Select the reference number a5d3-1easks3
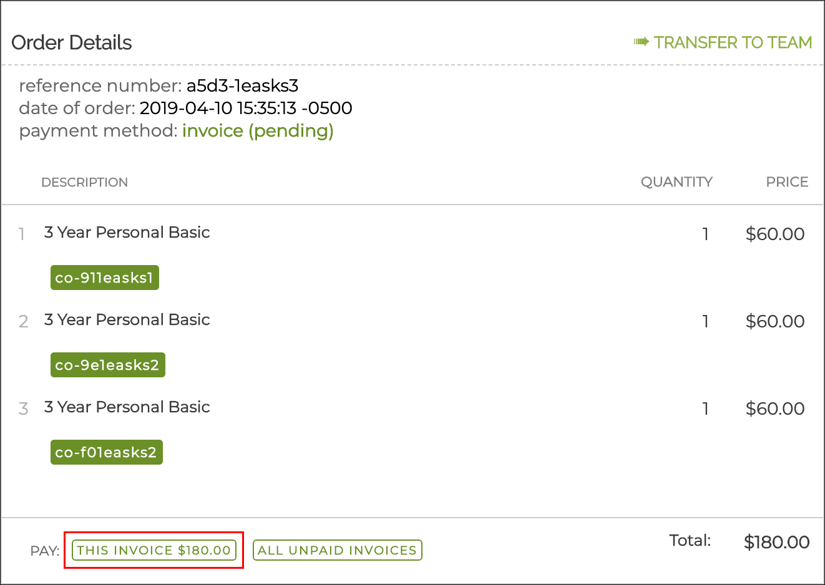Screen dimensions: 825x585 click(242, 85)
